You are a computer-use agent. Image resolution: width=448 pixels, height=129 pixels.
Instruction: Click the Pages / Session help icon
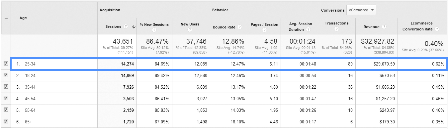(x=264, y=30)
